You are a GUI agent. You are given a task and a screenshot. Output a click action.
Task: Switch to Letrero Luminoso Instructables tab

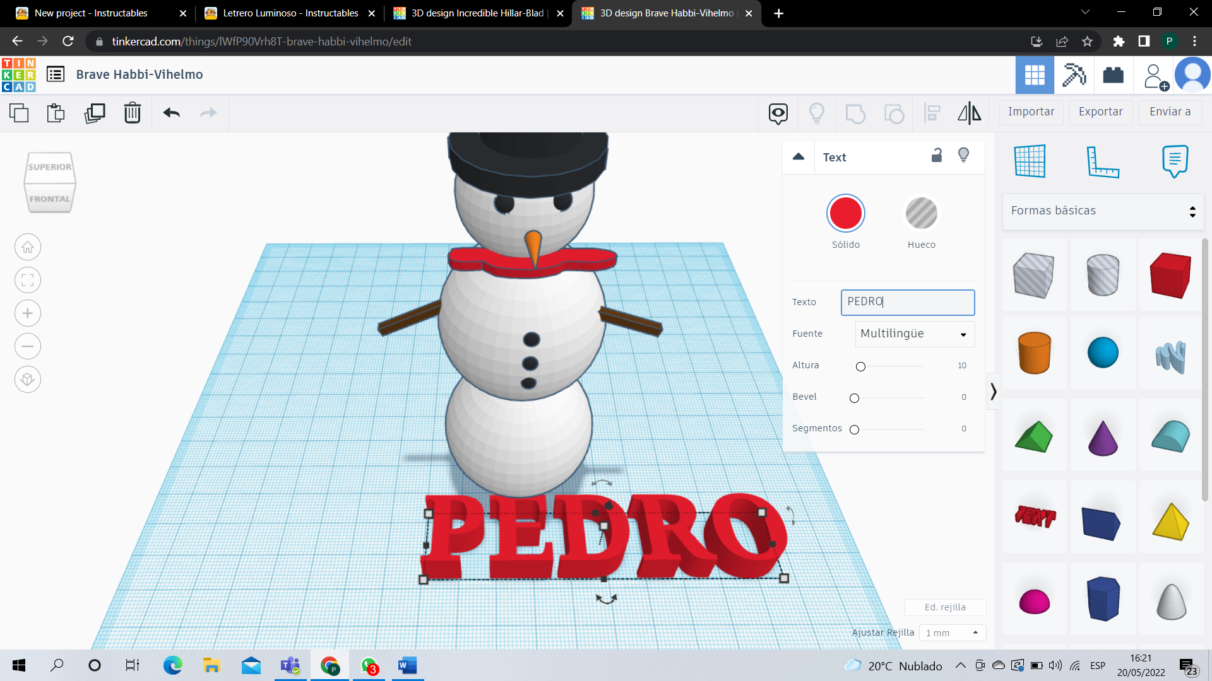290,13
